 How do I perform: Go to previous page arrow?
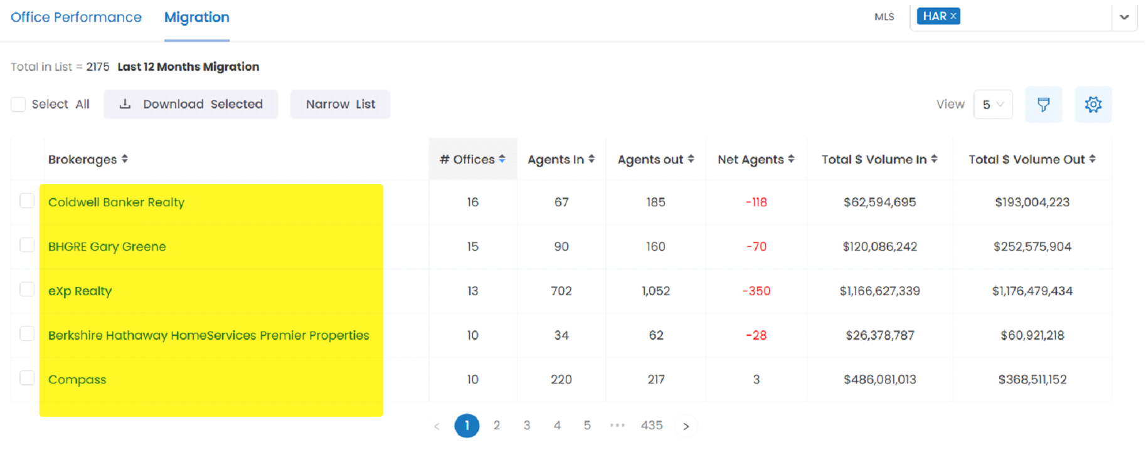(x=437, y=426)
